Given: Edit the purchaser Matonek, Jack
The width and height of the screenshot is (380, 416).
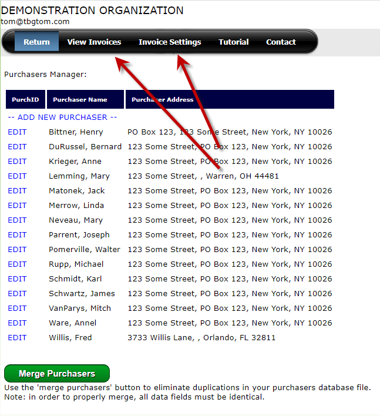Looking at the screenshot, I should pyautogui.click(x=17, y=191).
